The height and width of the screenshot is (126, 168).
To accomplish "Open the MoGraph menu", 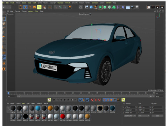I will (x=53, y=3).
